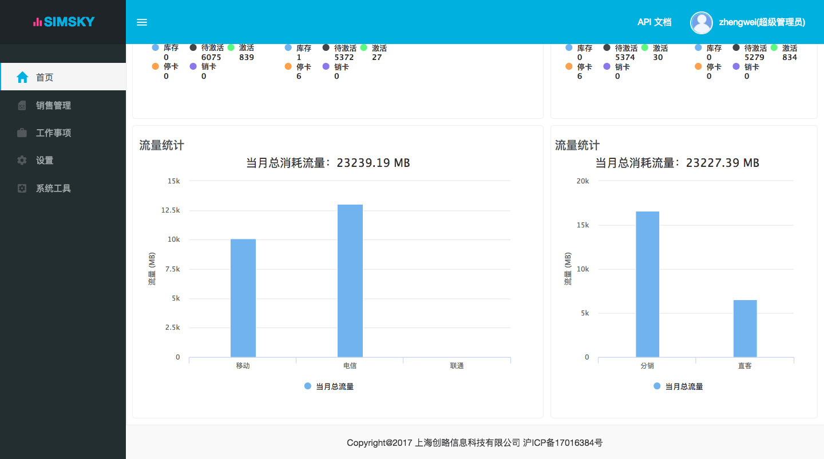Open the API 文档 link

[x=654, y=22]
